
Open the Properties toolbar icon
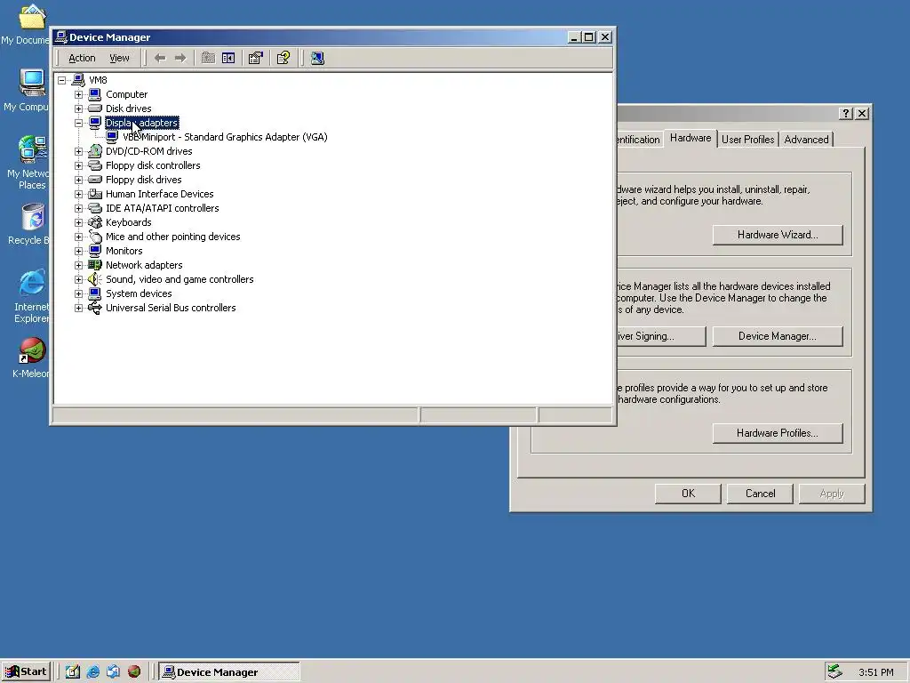255,58
